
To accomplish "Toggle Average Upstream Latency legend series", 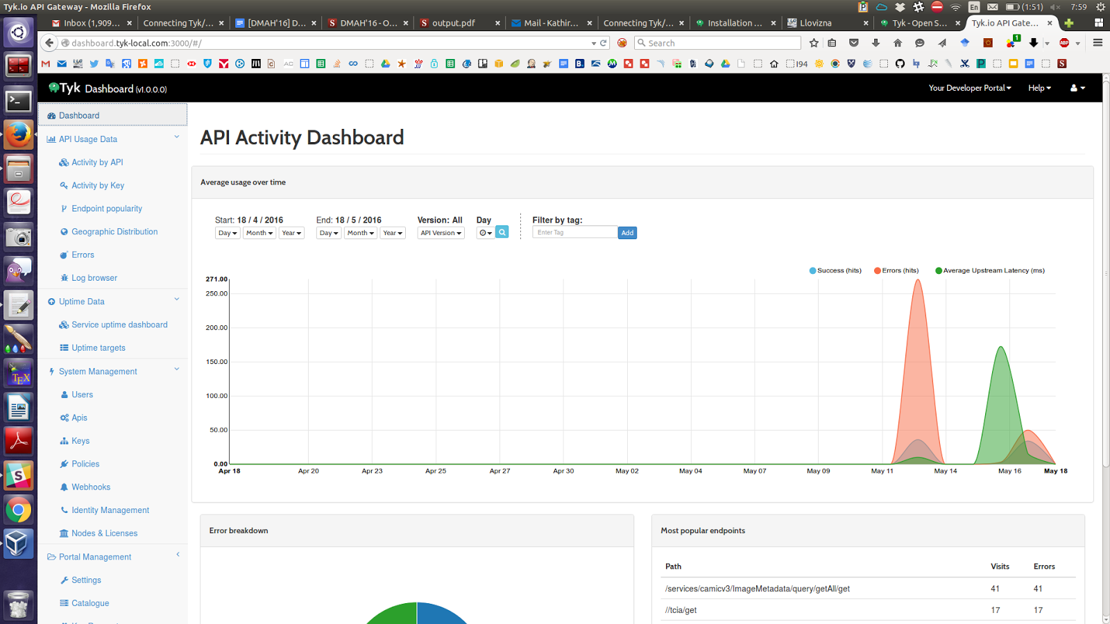I will (x=990, y=270).
